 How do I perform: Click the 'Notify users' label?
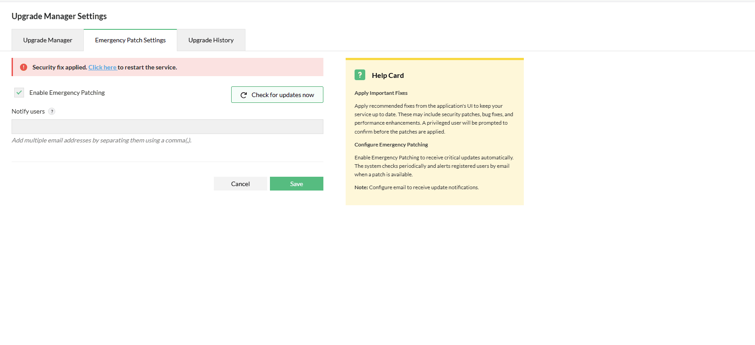pos(28,111)
